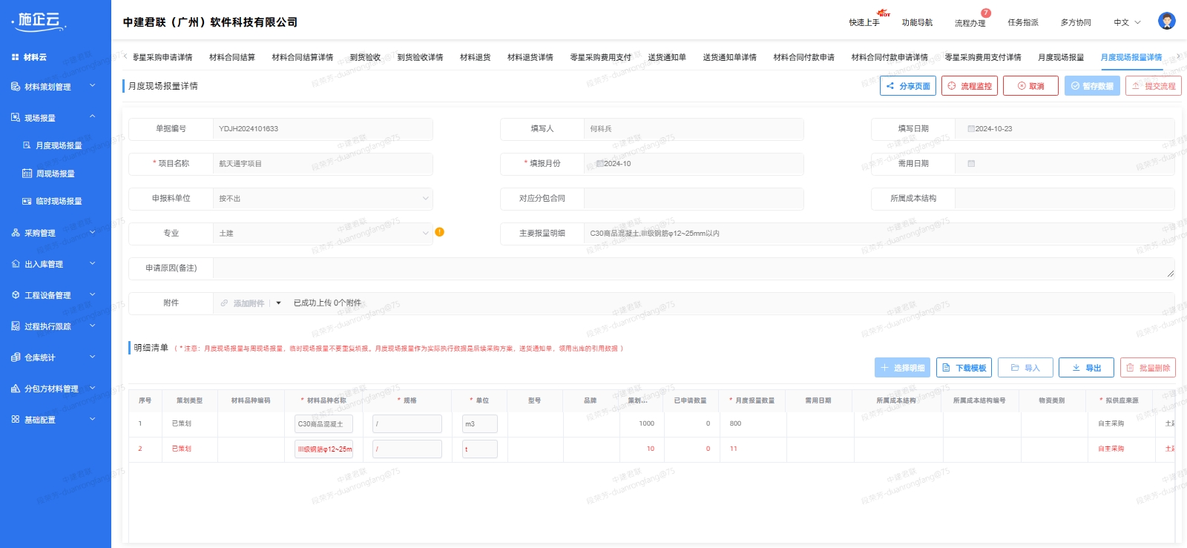Click the paperclip icon on 添加附件
1187x548 pixels.
tap(225, 303)
